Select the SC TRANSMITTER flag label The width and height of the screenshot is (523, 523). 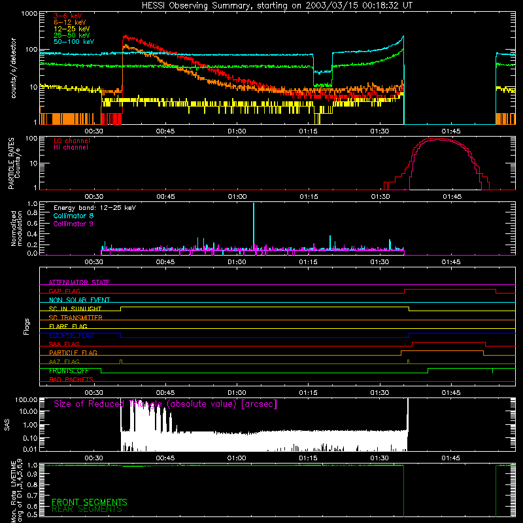(x=75, y=317)
